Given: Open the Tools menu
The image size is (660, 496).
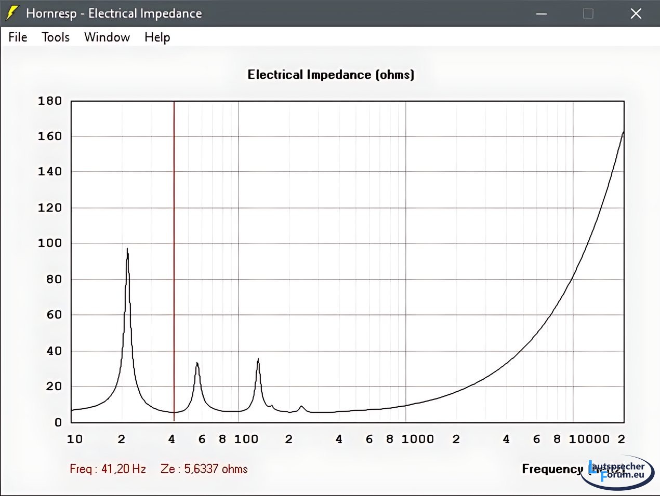Looking at the screenshot, I should click(x=56, y=37).
